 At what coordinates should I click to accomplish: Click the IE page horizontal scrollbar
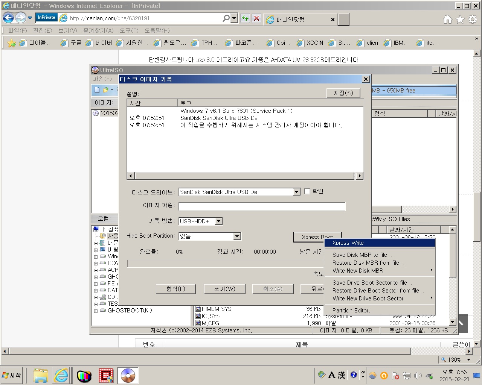point(210,351)
